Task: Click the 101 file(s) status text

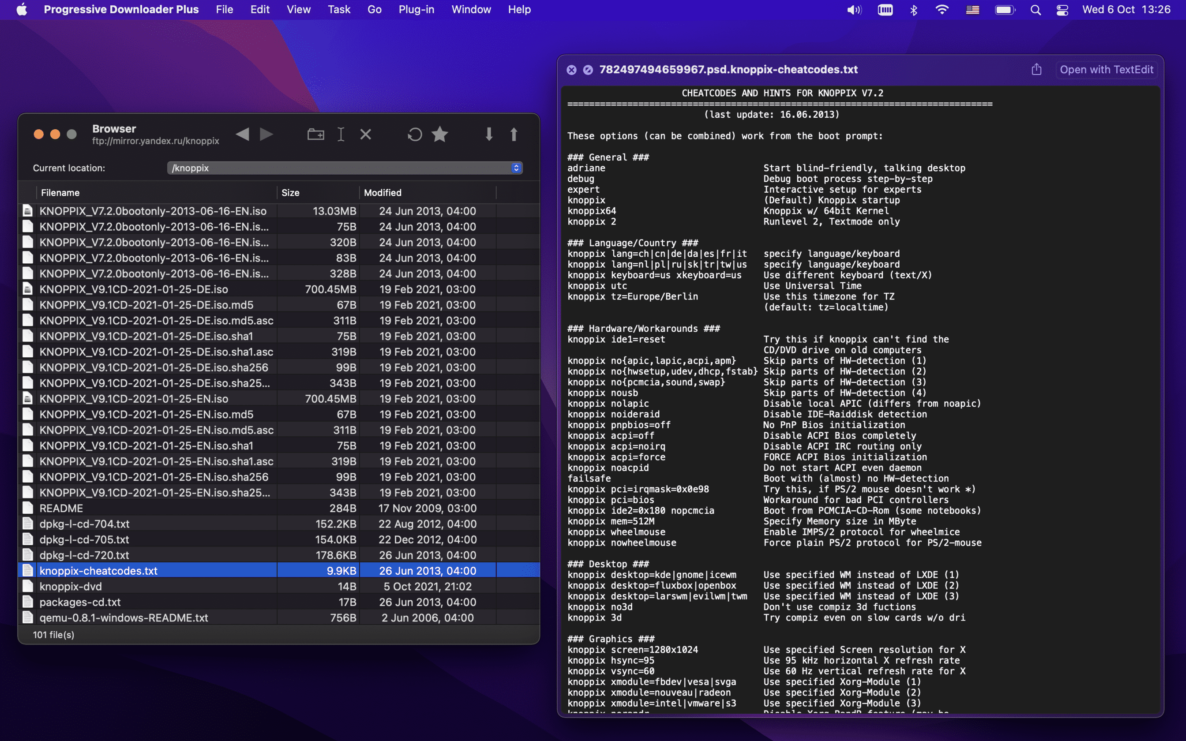Action: tap(53, 635)
